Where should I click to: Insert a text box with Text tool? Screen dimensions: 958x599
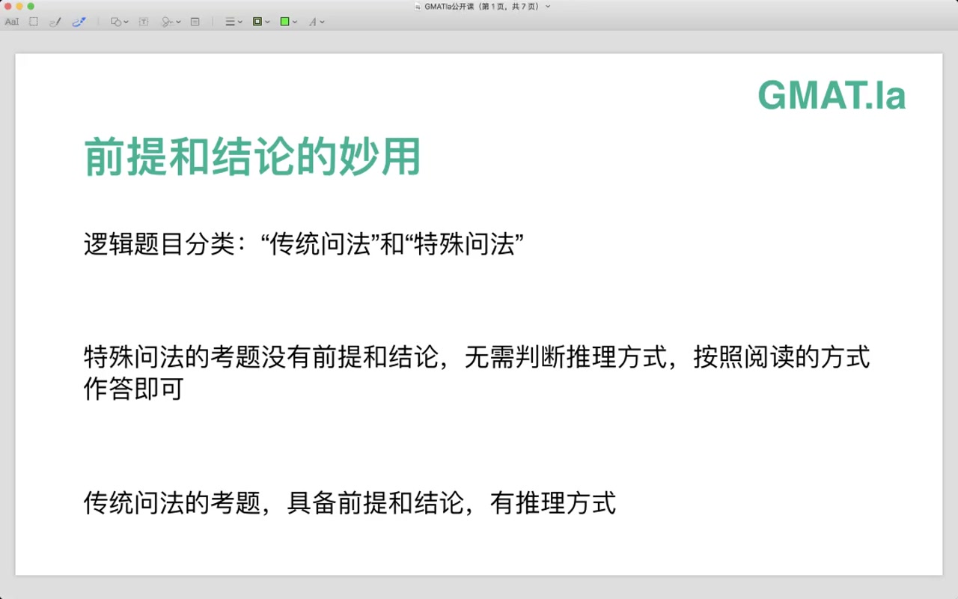pyautogui.click(x=144, y=22)
